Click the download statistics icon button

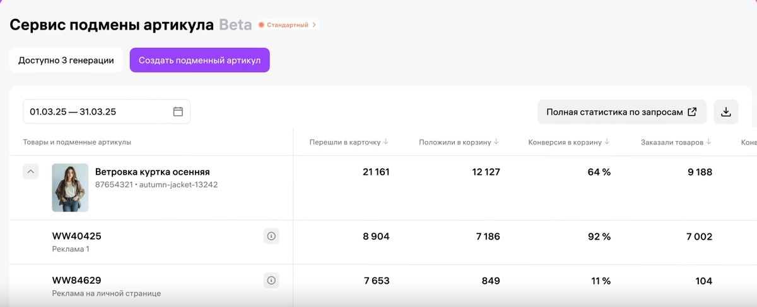click(x=725, y=112)
